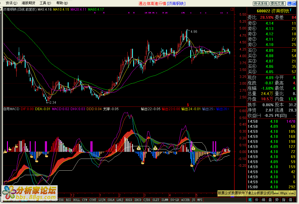Click the 自用MACD indicator label
The height and width of the screenshot is (204, 299).
pyautogui.click(x=11, y=109)
